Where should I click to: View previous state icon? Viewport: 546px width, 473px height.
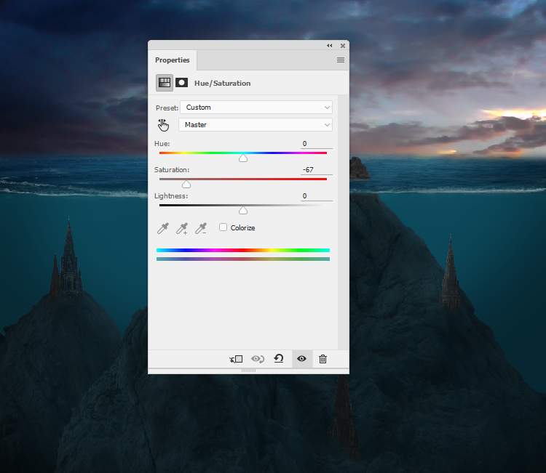coord(258,359)
